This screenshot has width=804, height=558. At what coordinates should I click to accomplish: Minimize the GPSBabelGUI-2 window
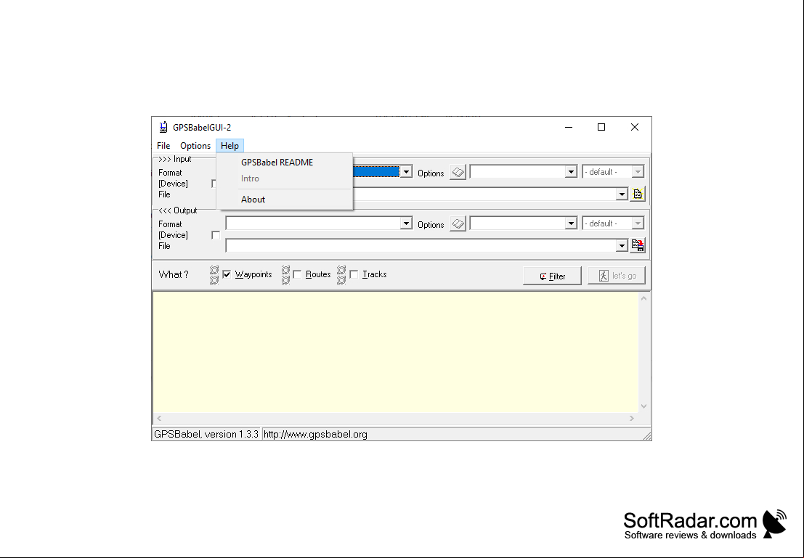point(569,127)
